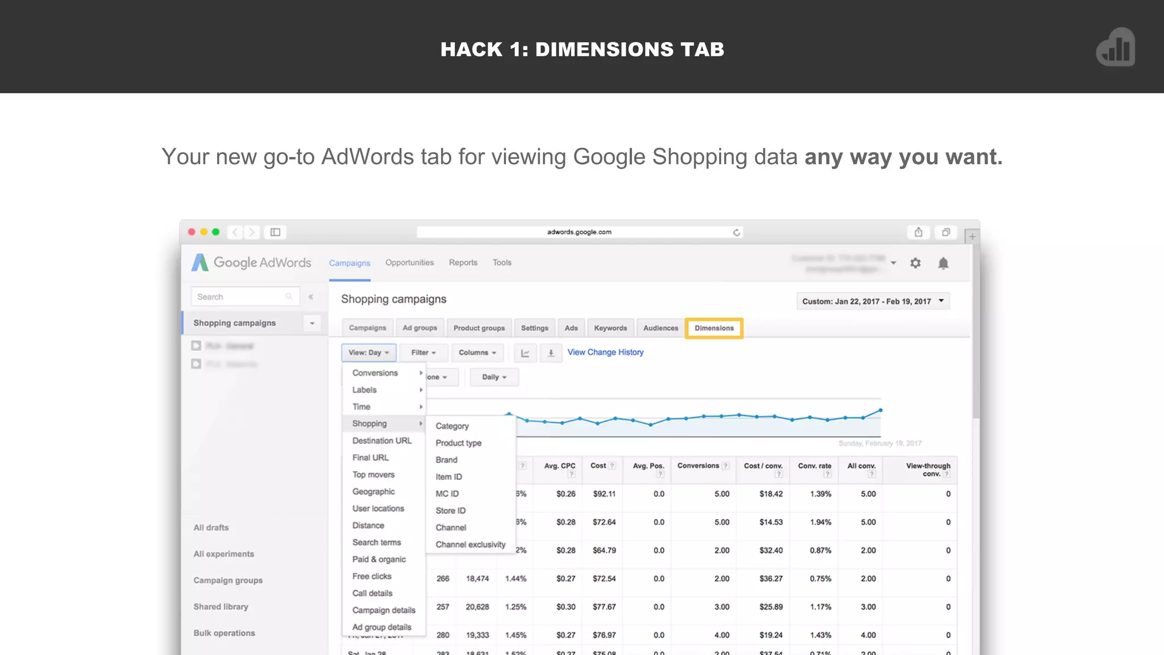Image resolution: width=1164 pixels, height=655 pixels.
Task: Open the account selector dropdown arrow
Action: point(893,263)
